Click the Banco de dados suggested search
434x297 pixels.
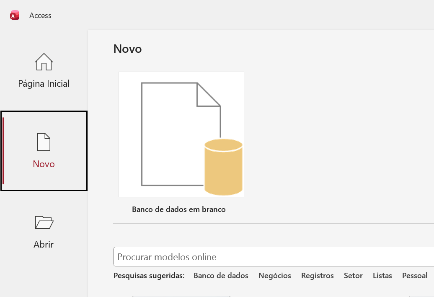[221, 276]
